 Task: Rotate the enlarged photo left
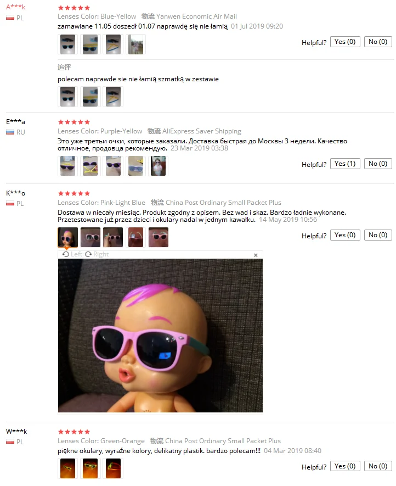pyautogui.click(x=72, y=254)
